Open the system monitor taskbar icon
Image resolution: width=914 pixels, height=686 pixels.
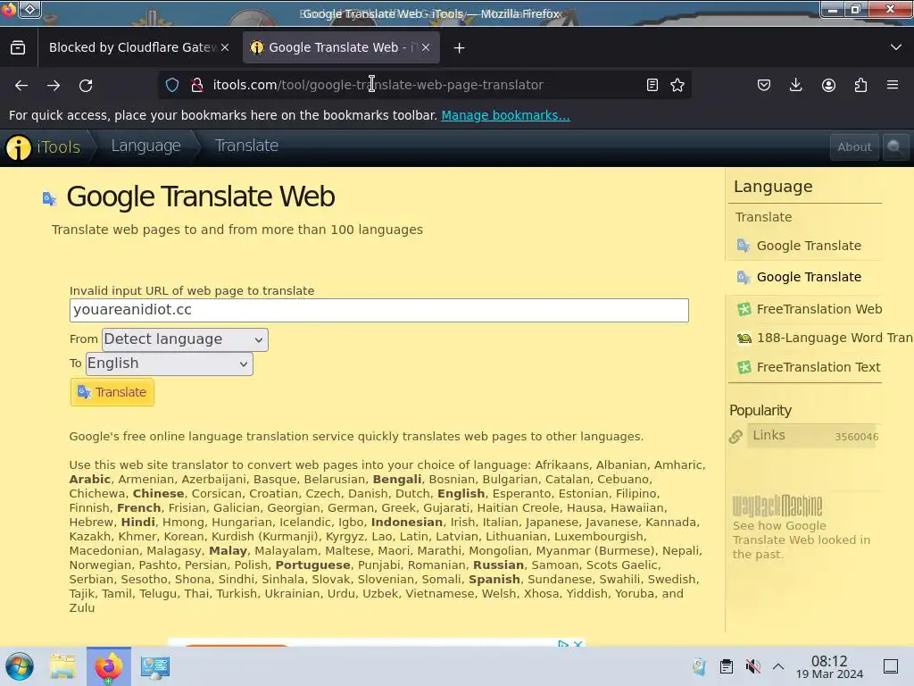click(155, 666)
